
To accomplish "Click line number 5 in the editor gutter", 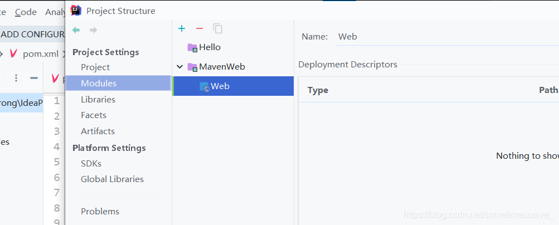I will point(57,162).
